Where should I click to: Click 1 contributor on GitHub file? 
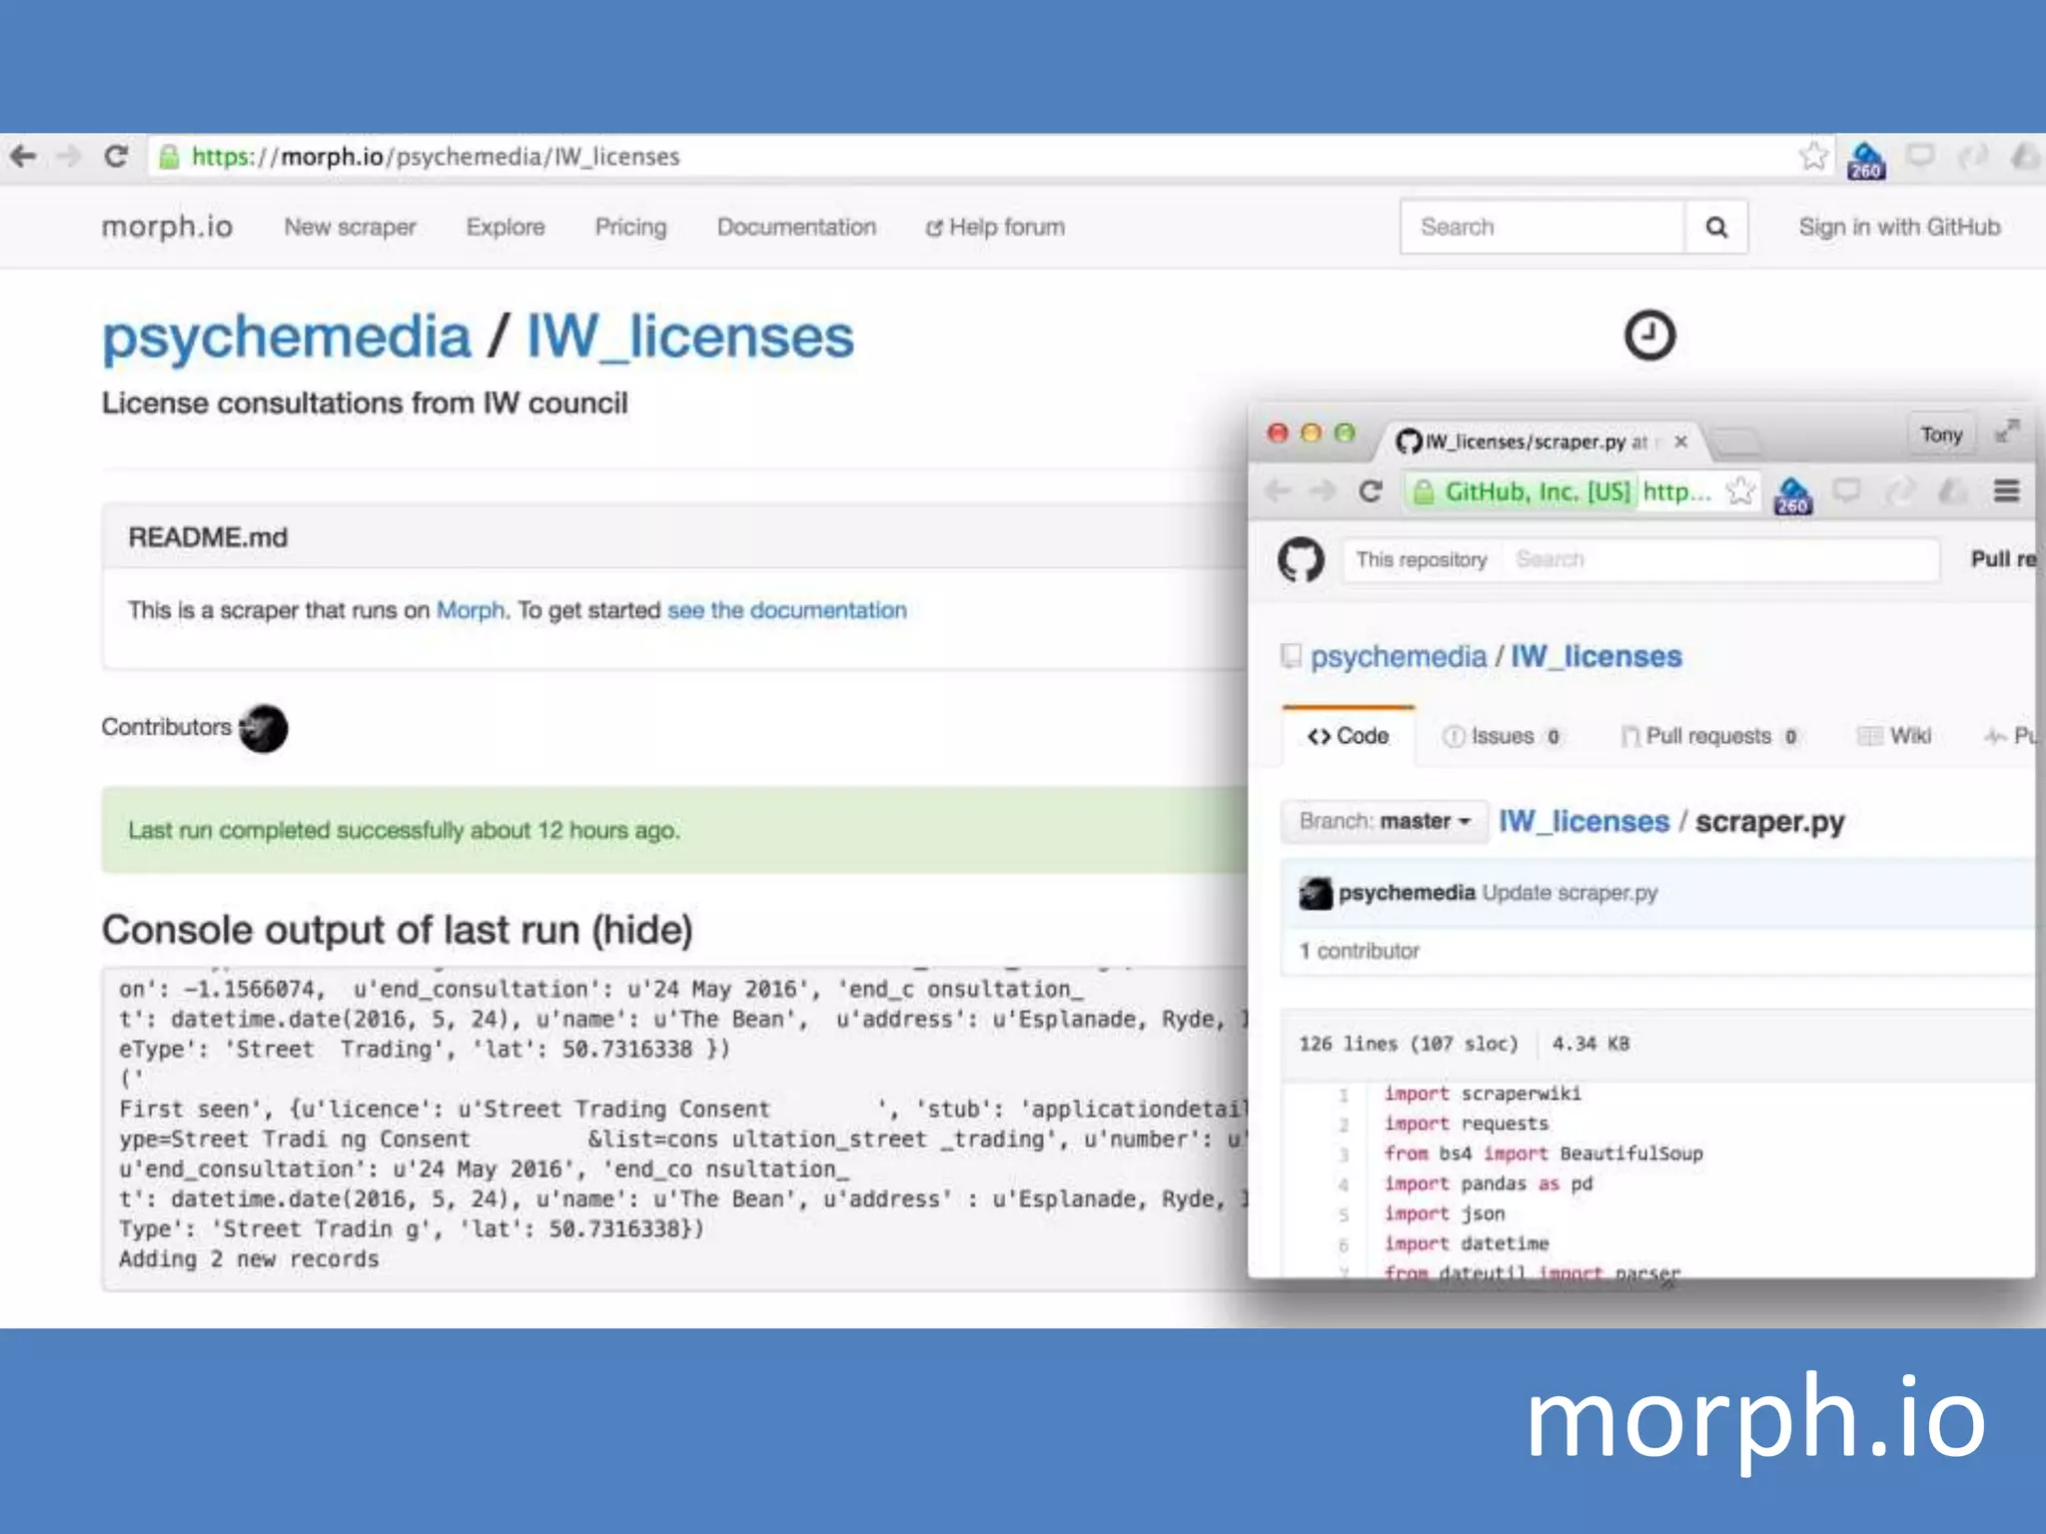pos(1359,951)
